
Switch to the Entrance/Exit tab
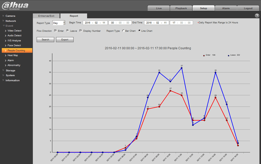pyautogui.click(x=46, y=16)
